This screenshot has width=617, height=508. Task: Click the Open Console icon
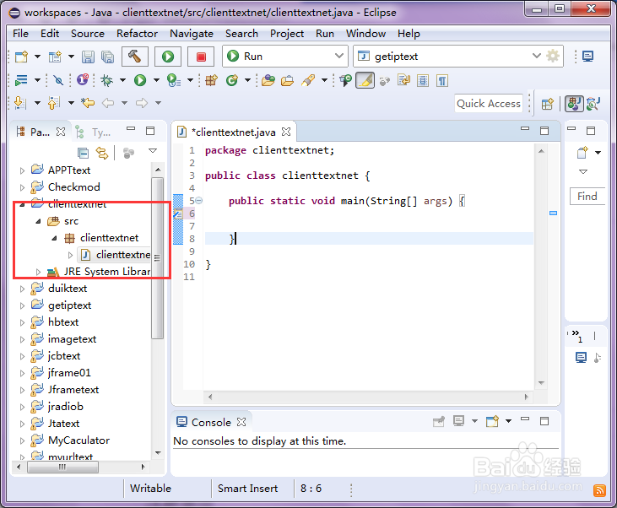click(x=492, y=421)
